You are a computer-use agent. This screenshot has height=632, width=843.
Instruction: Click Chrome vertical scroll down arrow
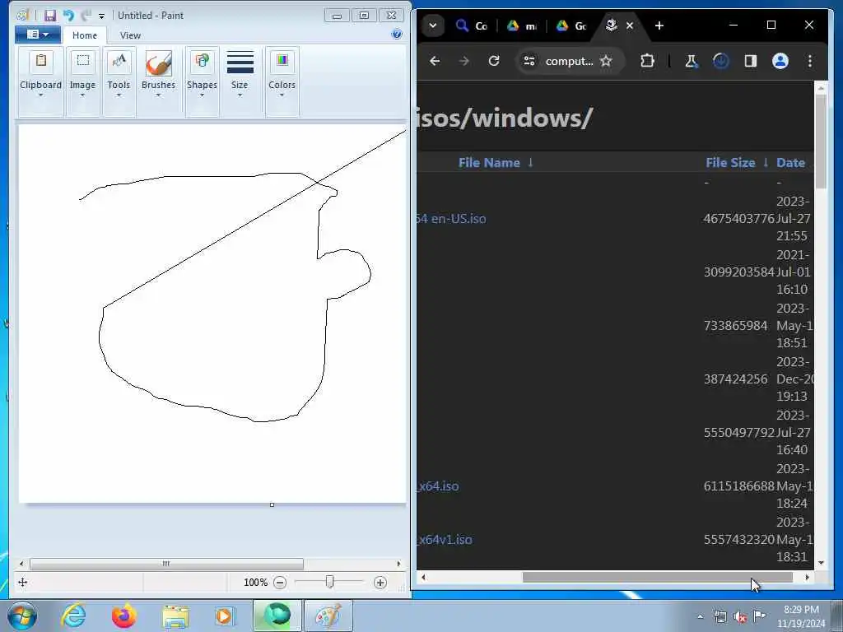[x=821, y=563]
